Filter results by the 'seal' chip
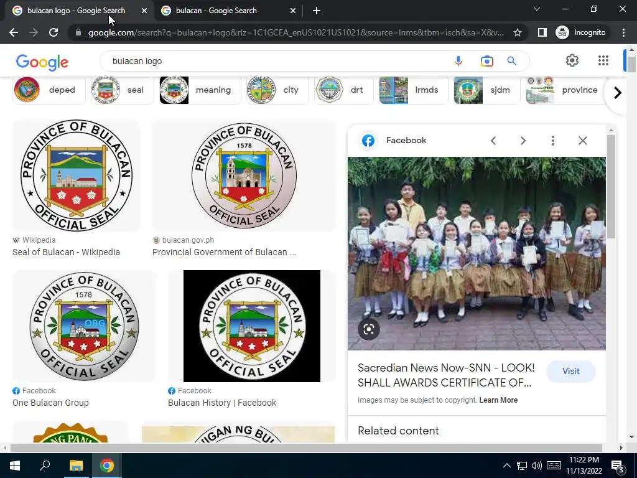This screenshot has width=637, height=478. (x=123, y=90)
